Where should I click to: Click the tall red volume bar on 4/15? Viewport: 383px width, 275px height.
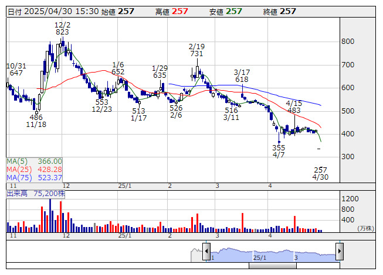[x=295, y=224]
